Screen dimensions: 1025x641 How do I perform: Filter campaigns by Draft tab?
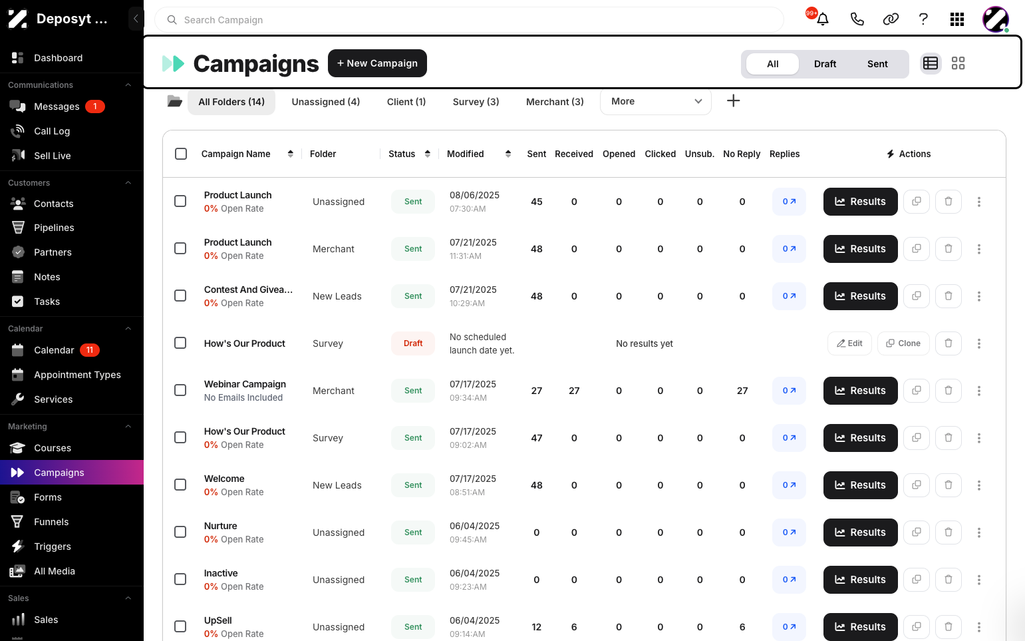[x=825, y=64]
